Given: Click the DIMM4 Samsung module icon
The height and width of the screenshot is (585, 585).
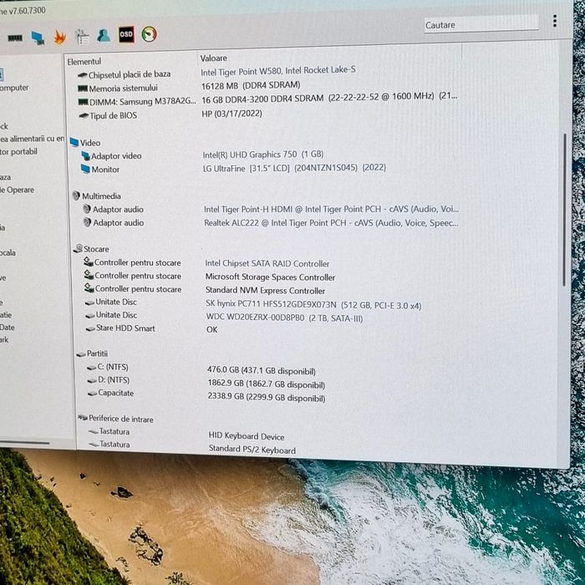Looking at the screenshot, I should pos(84,102).
